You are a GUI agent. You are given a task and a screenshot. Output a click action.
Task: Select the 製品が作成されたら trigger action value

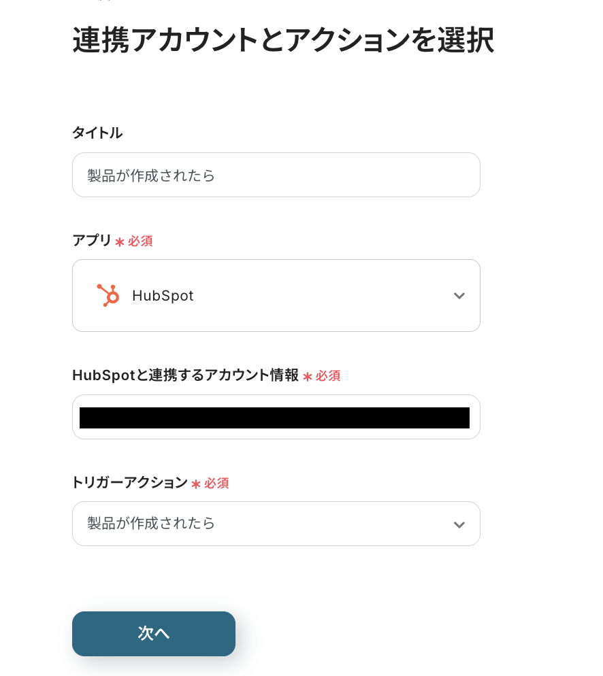tap(151, 524)
